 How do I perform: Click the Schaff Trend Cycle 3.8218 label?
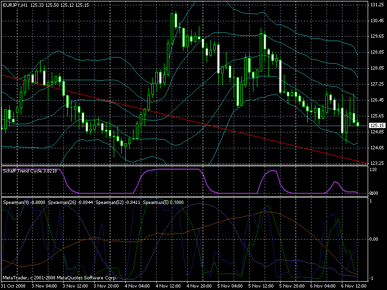point(30,171)
